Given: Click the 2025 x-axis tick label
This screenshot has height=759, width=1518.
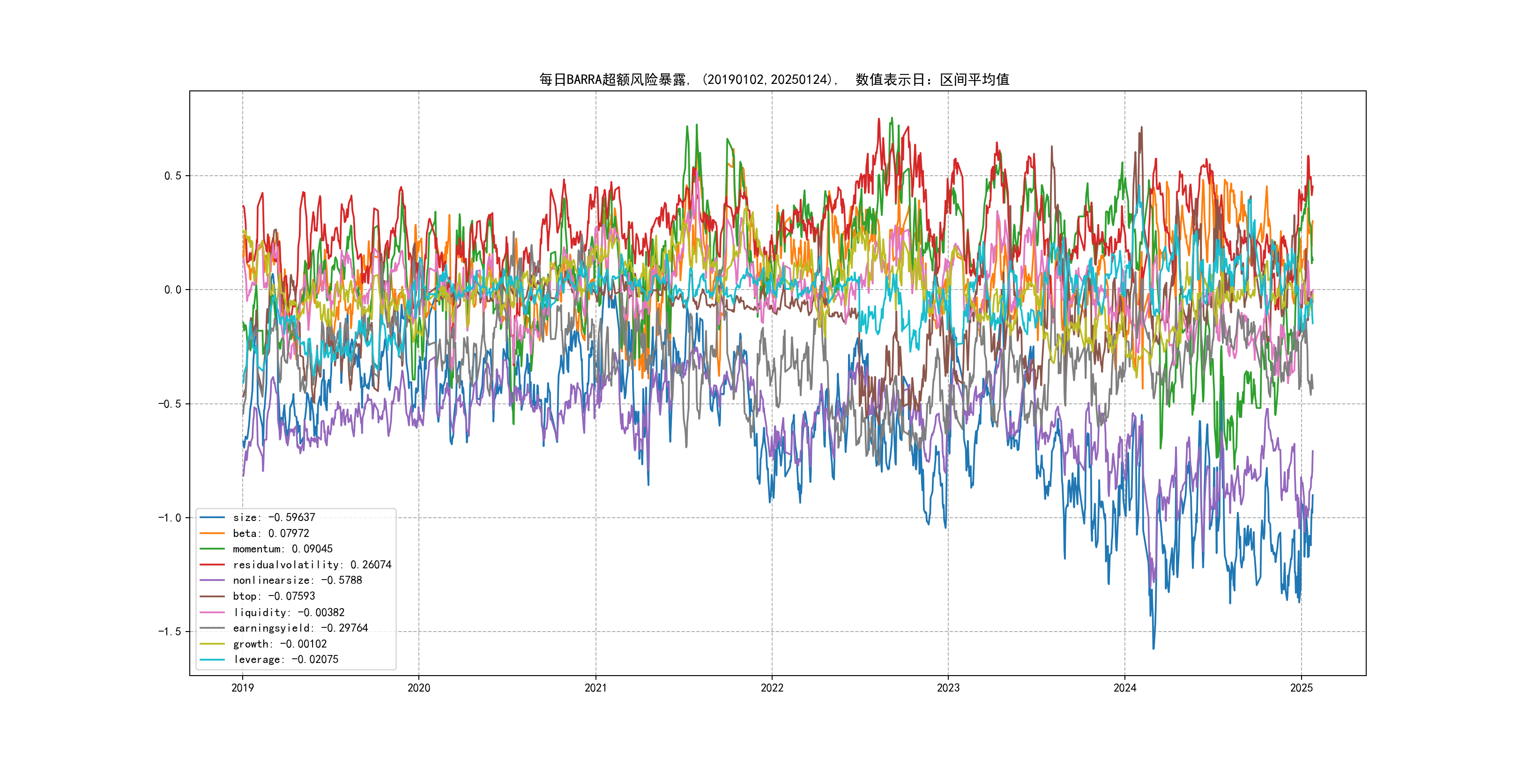Looking at the screenshot, I should 1301,688.
